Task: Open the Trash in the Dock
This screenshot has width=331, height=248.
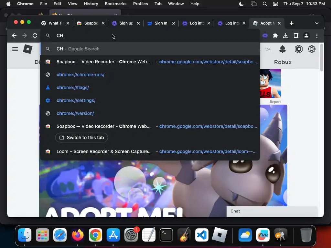Action: click(306, 235)
